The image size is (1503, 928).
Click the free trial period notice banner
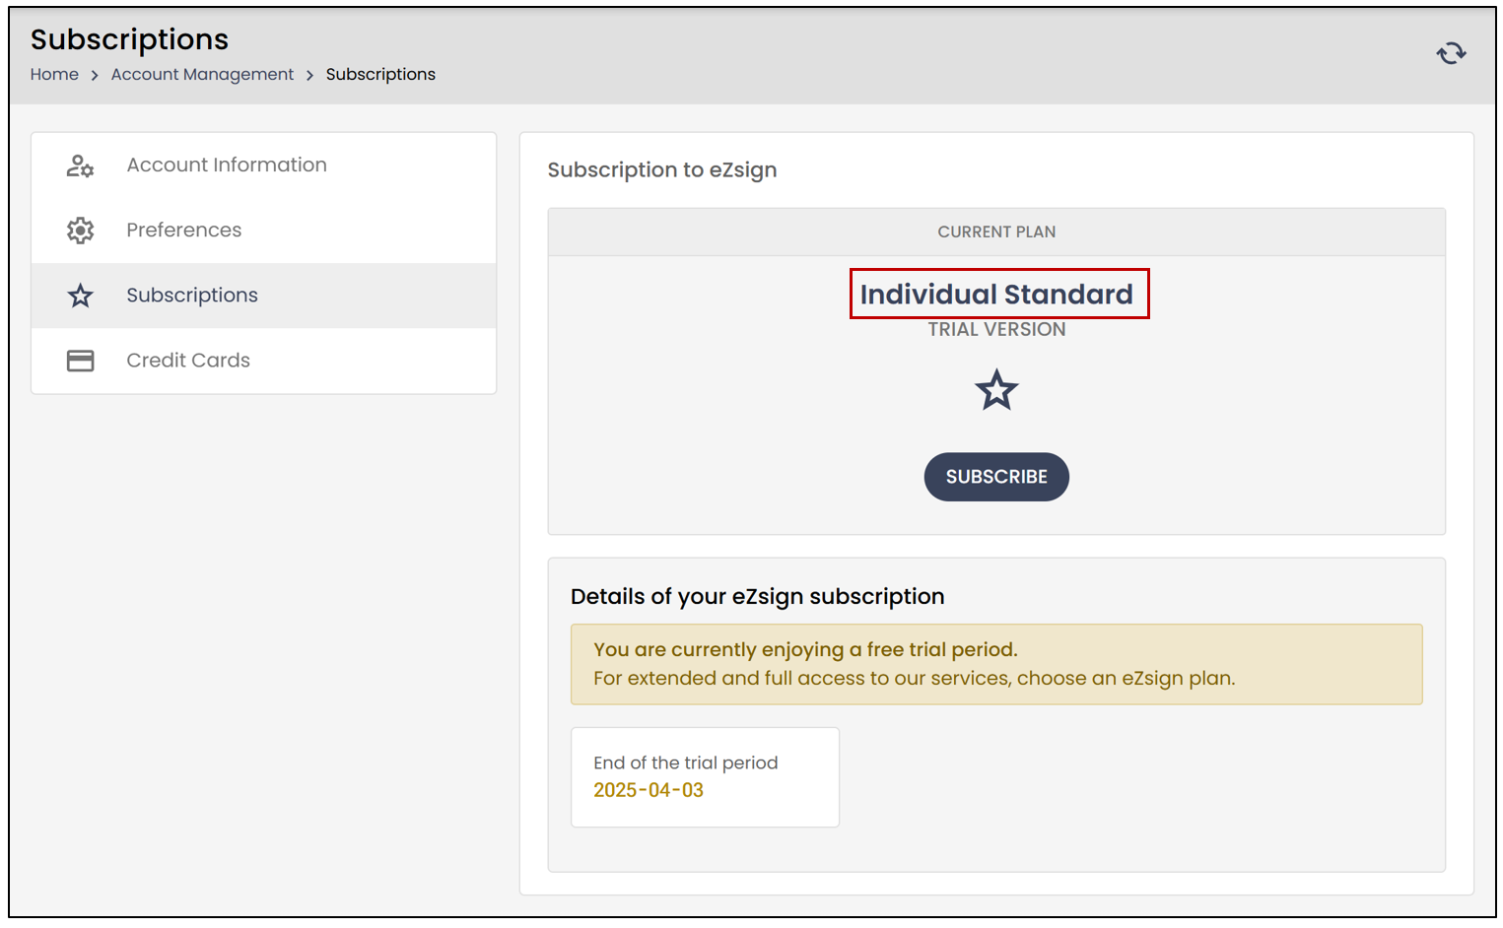click(x=996, y=664)
